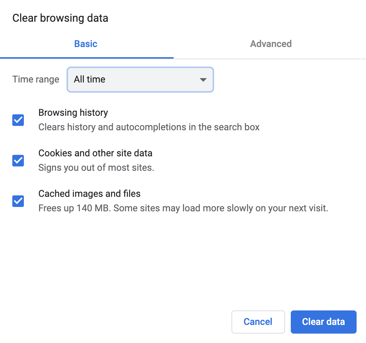366x343 pixels.
Task: Toggle the Cached images and files checkbox
Action: click(18, 201)
